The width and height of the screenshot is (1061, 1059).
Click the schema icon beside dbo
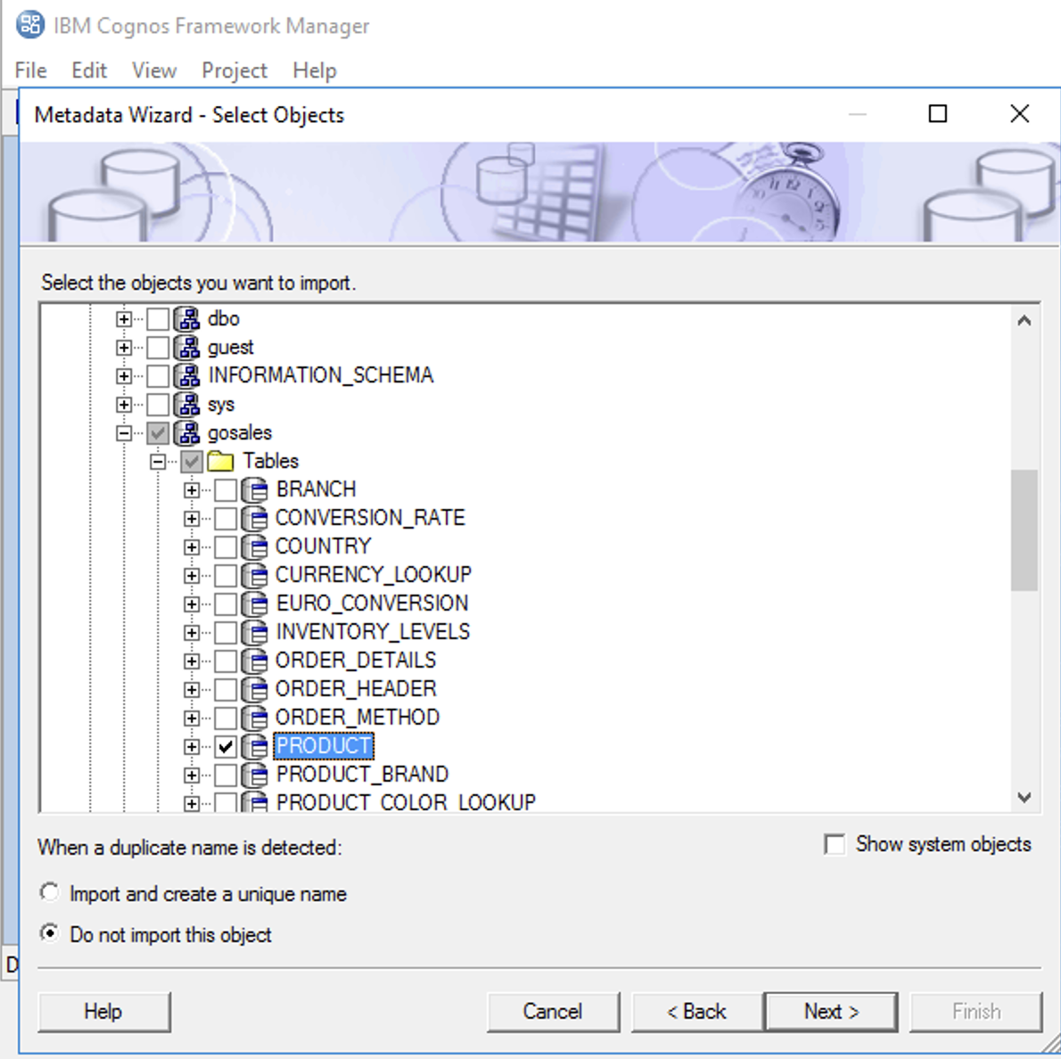tap(188, 318)
